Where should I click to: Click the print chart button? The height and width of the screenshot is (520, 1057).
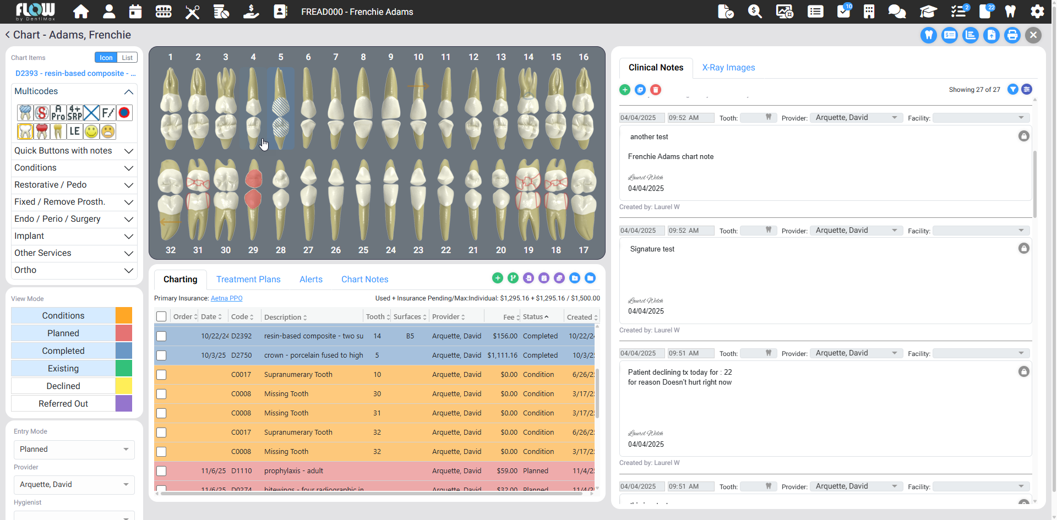point(1012,35)
